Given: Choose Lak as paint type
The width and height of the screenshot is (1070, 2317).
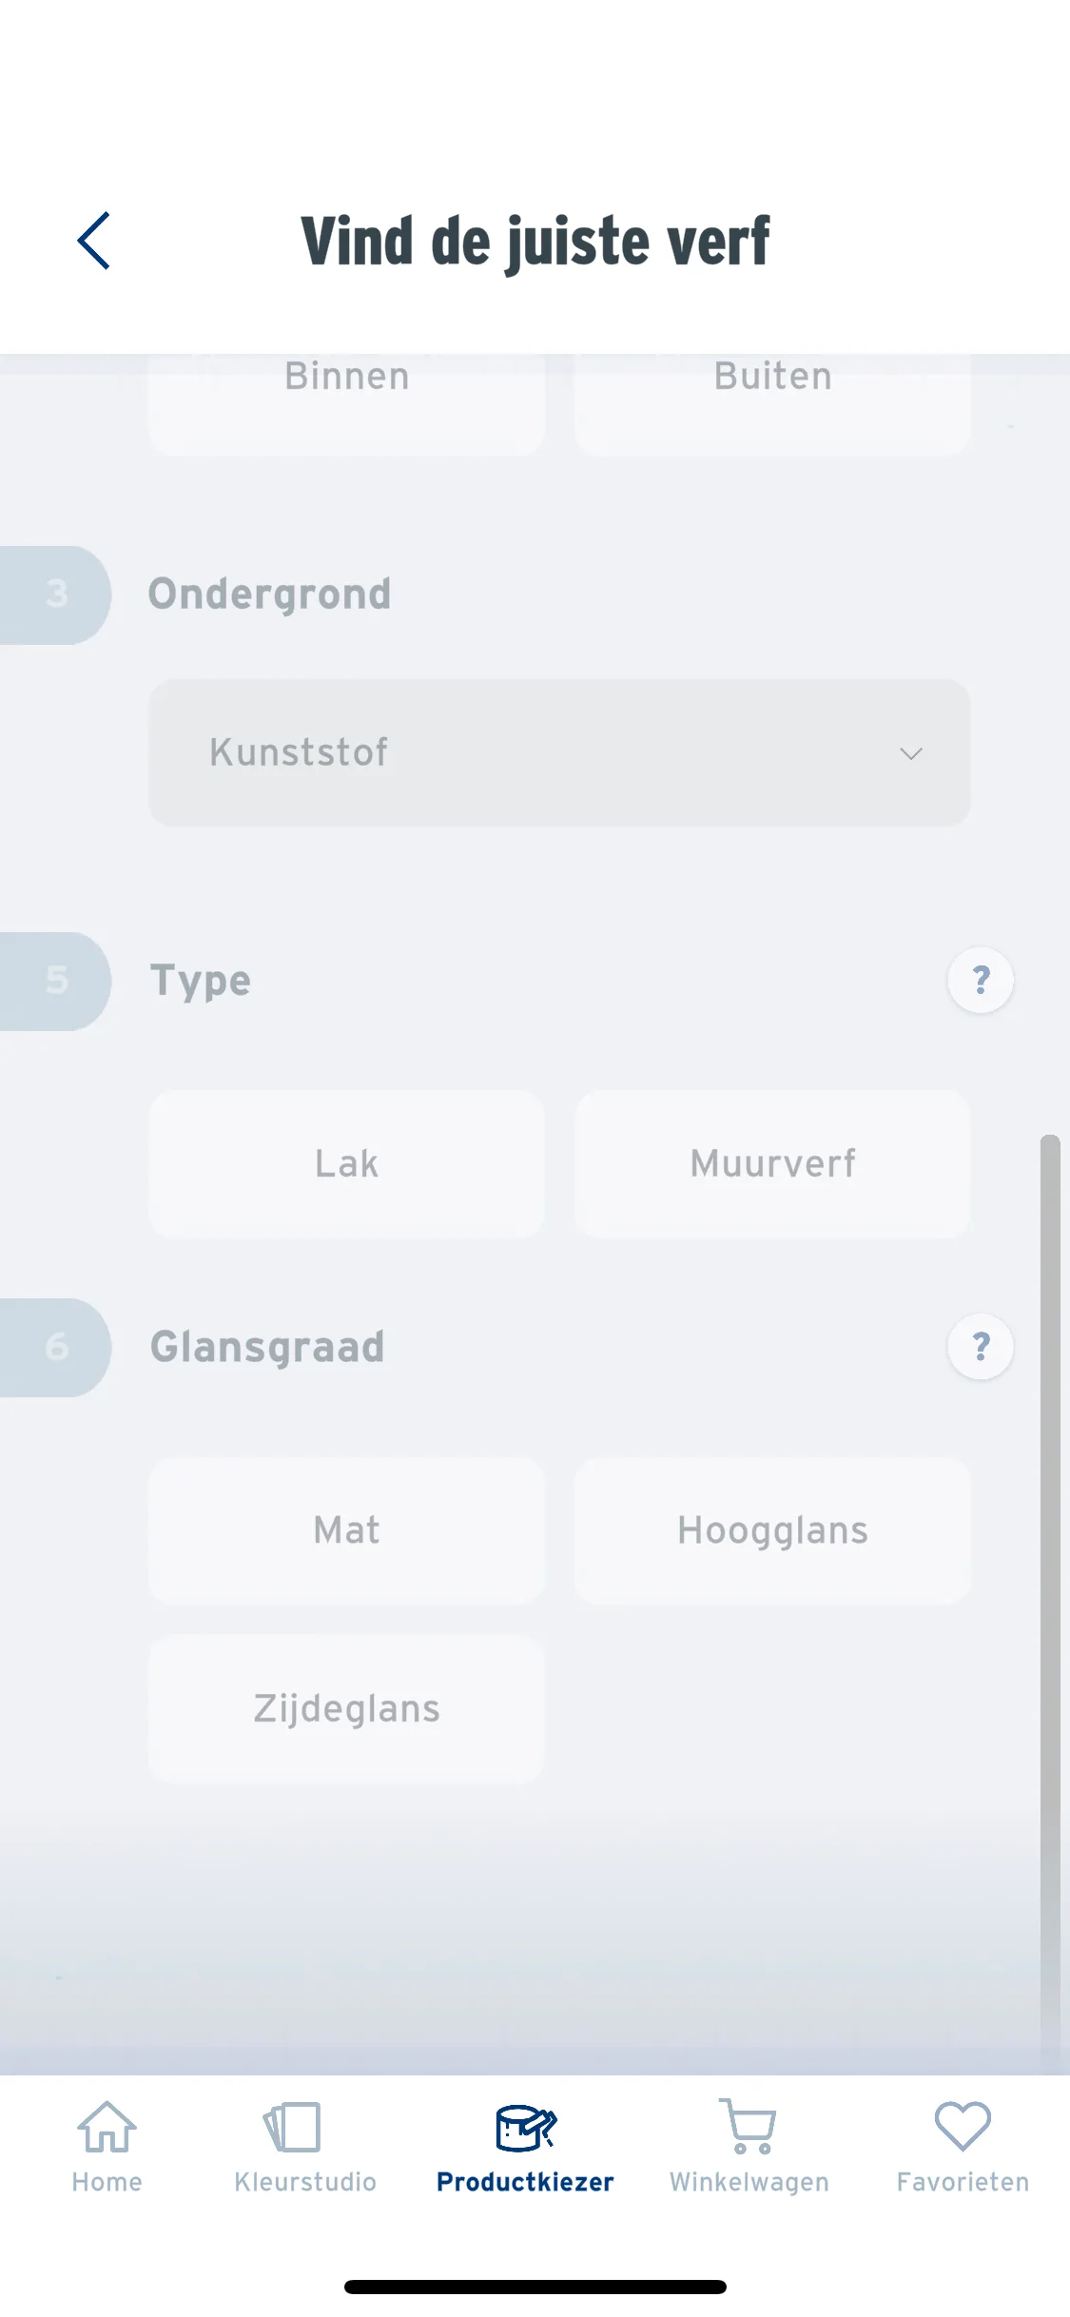Looking at the screenshot, I should coord(347,1163).
